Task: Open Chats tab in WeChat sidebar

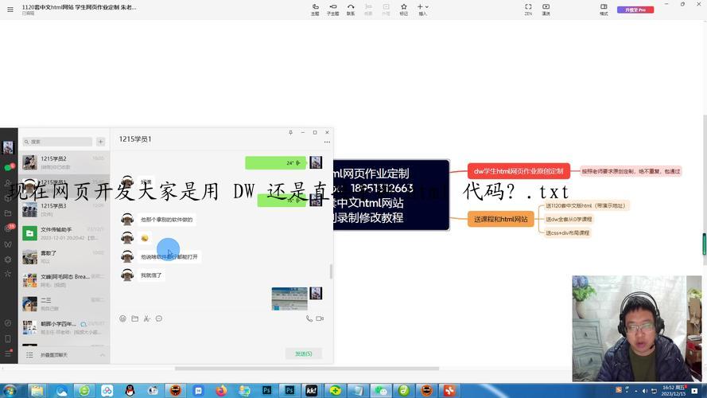Action: point(8,167)
